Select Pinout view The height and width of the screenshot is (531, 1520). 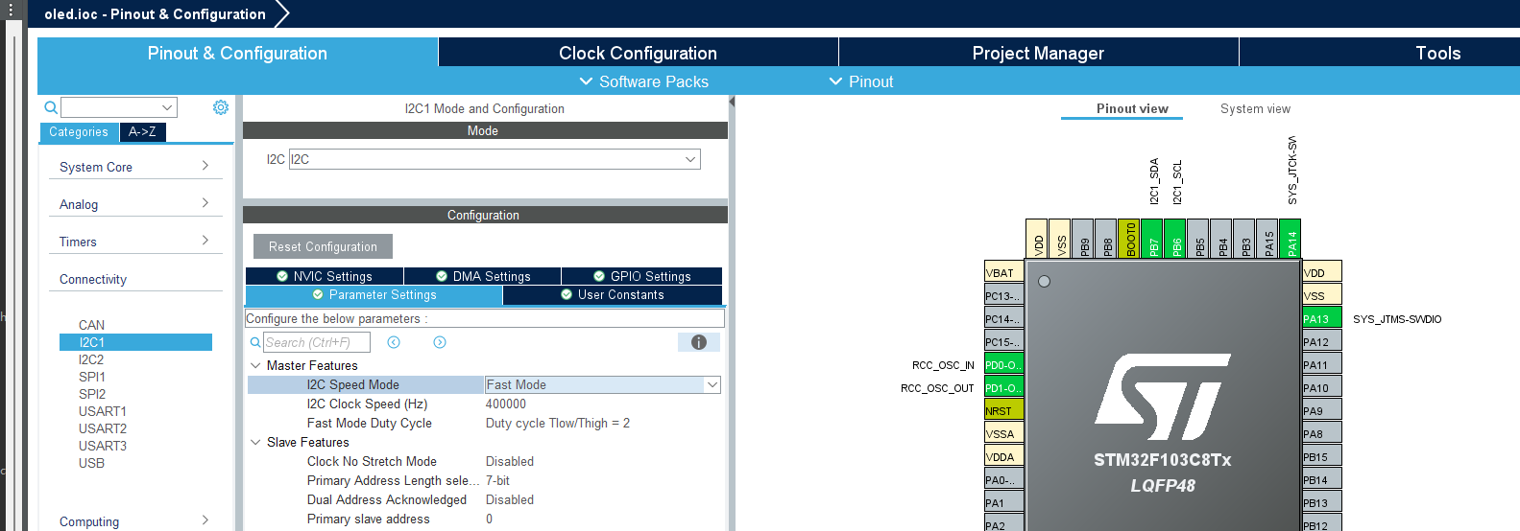1132,108
